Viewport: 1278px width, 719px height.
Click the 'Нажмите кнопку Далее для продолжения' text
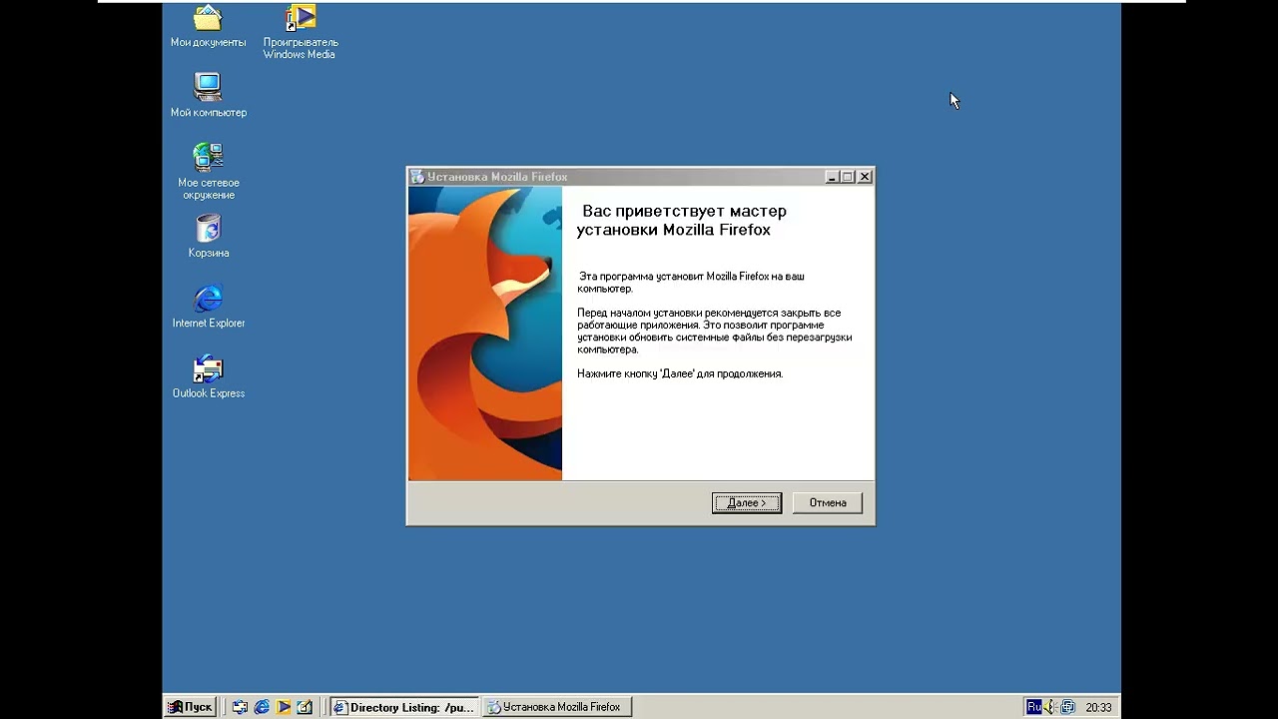click(680, 373)
